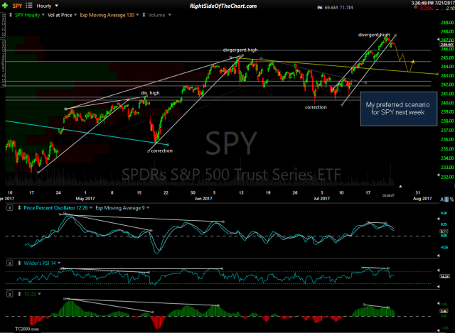Viewport: 455px width, 333px height.
Task: Select the 'My preferred scenario' note box
Action: click(x=398, y=109)
